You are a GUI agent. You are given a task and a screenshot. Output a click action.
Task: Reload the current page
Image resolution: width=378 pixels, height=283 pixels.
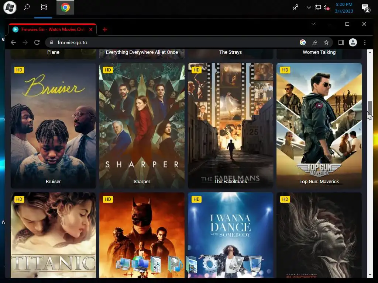(37, 42)
